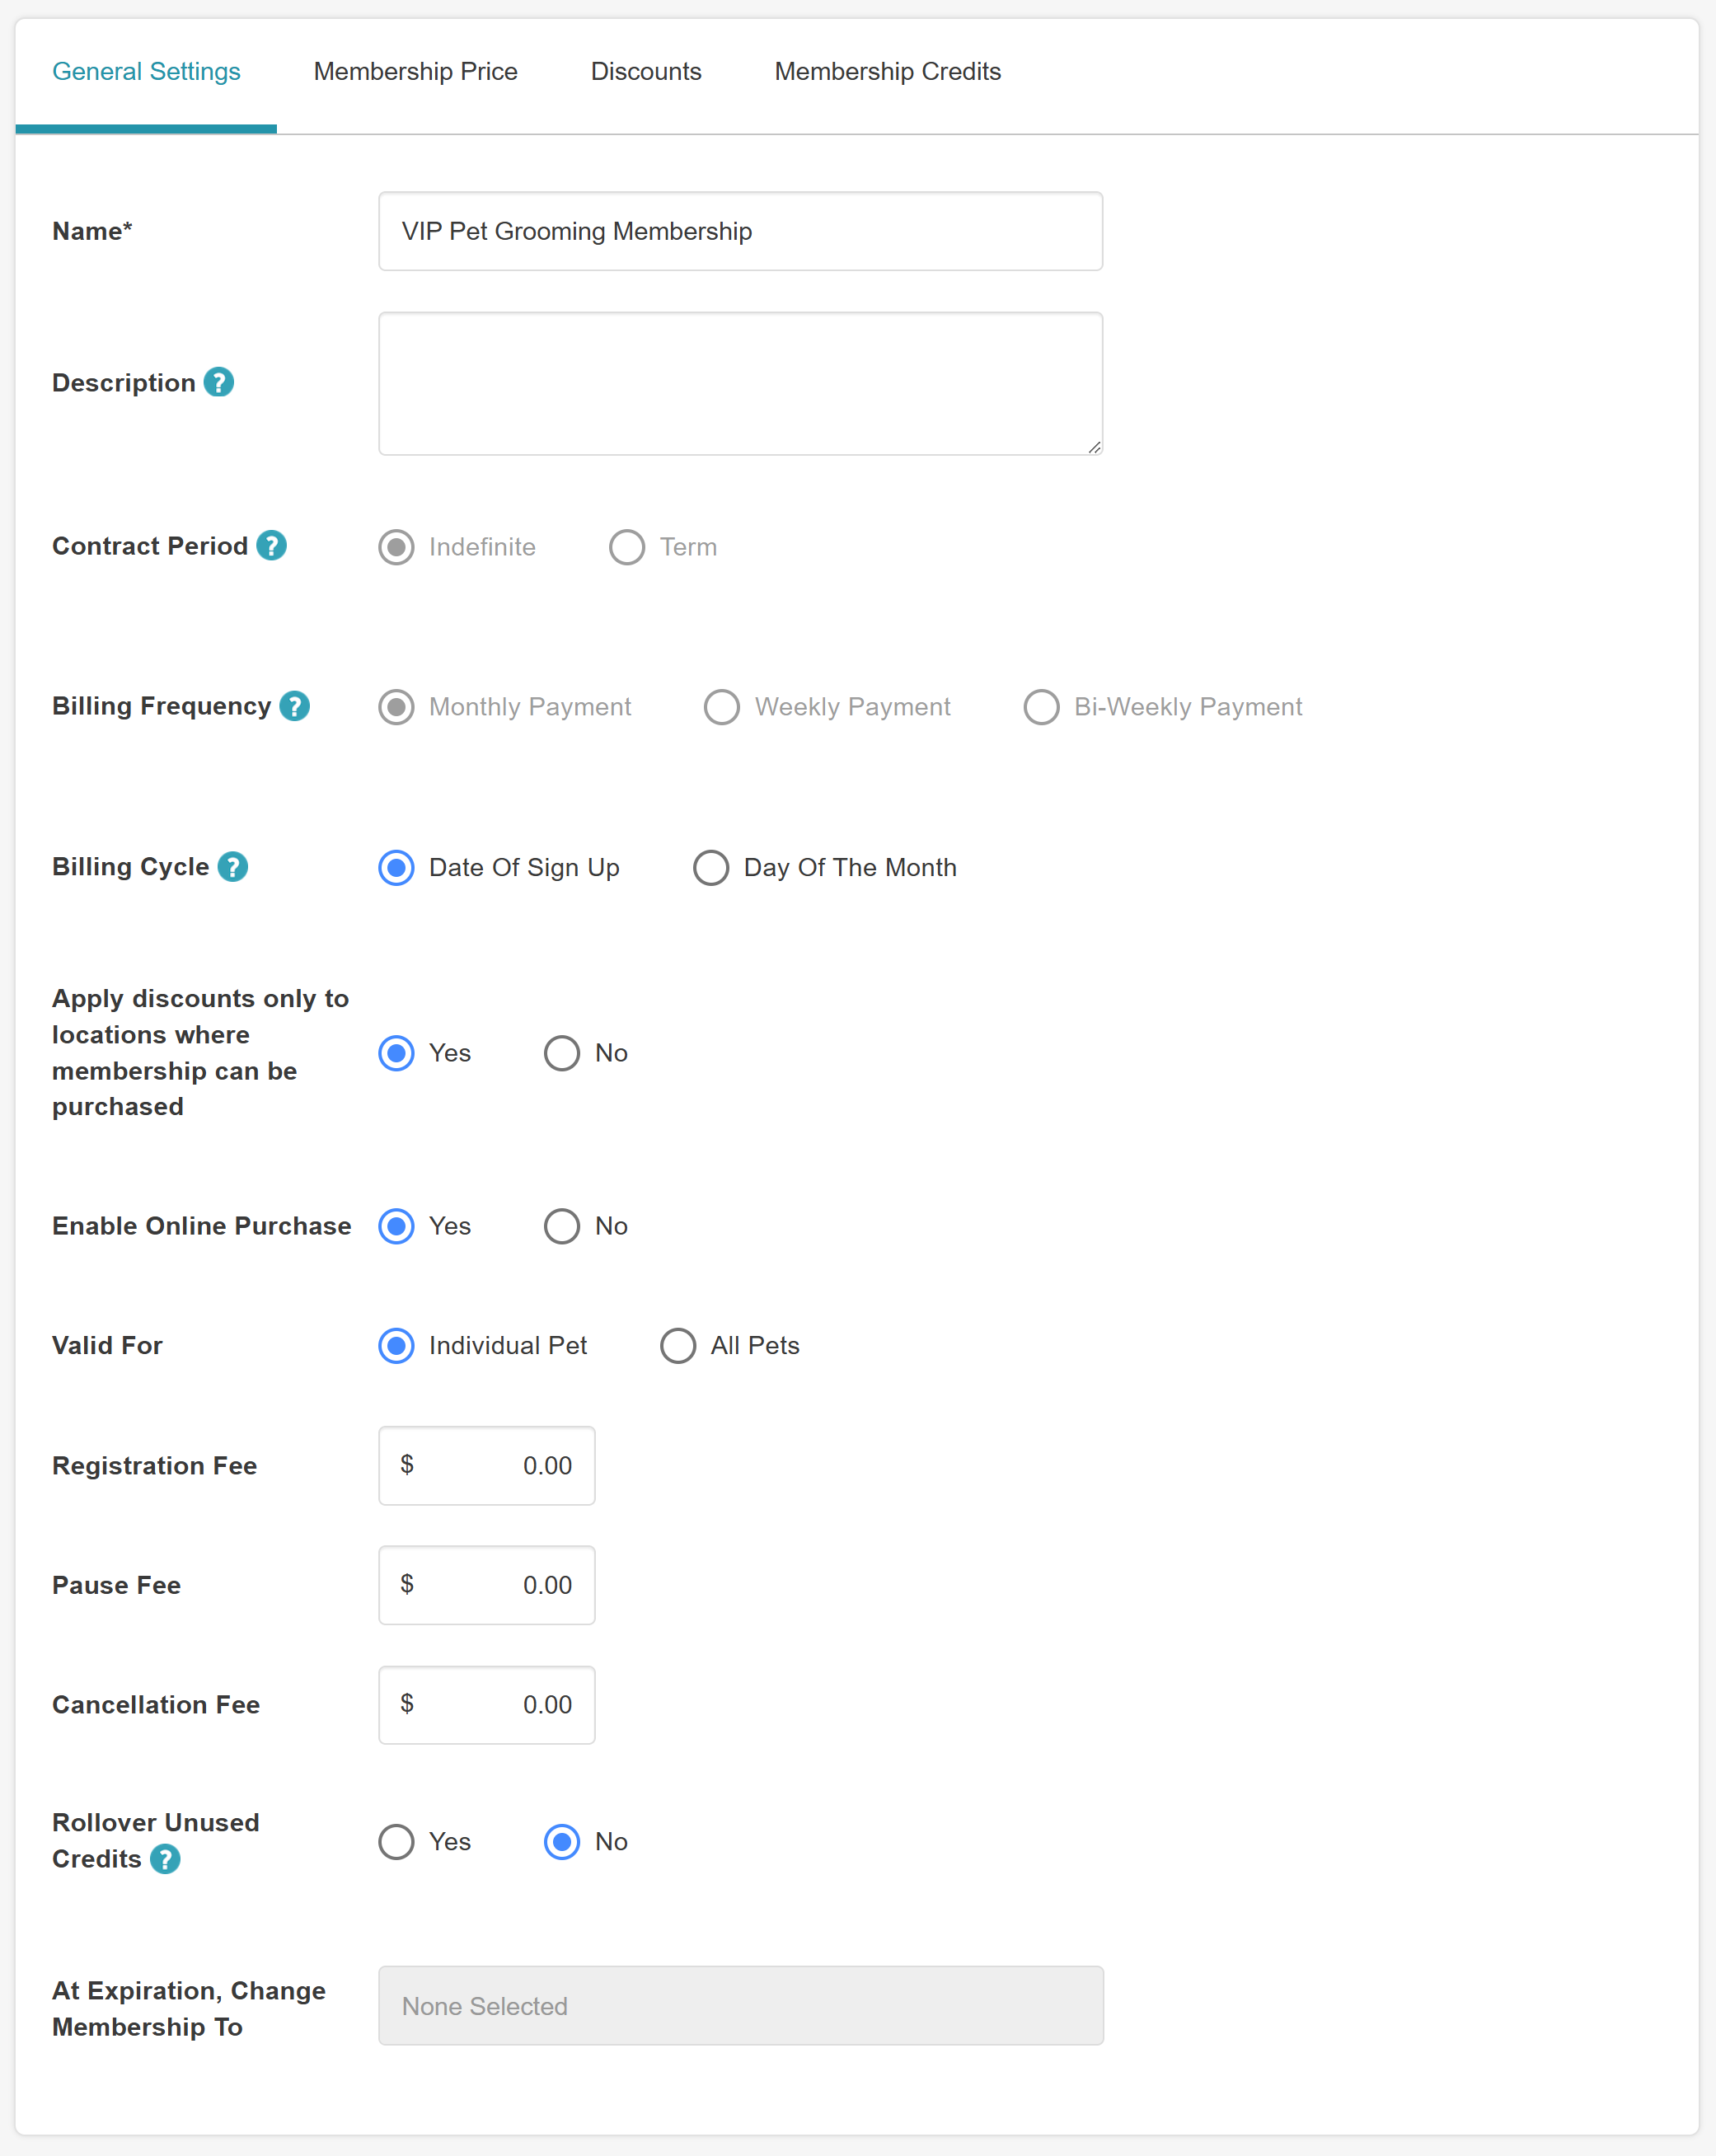Go to the Membership Credits tab

pyautogui.click(x=887, y=72)
